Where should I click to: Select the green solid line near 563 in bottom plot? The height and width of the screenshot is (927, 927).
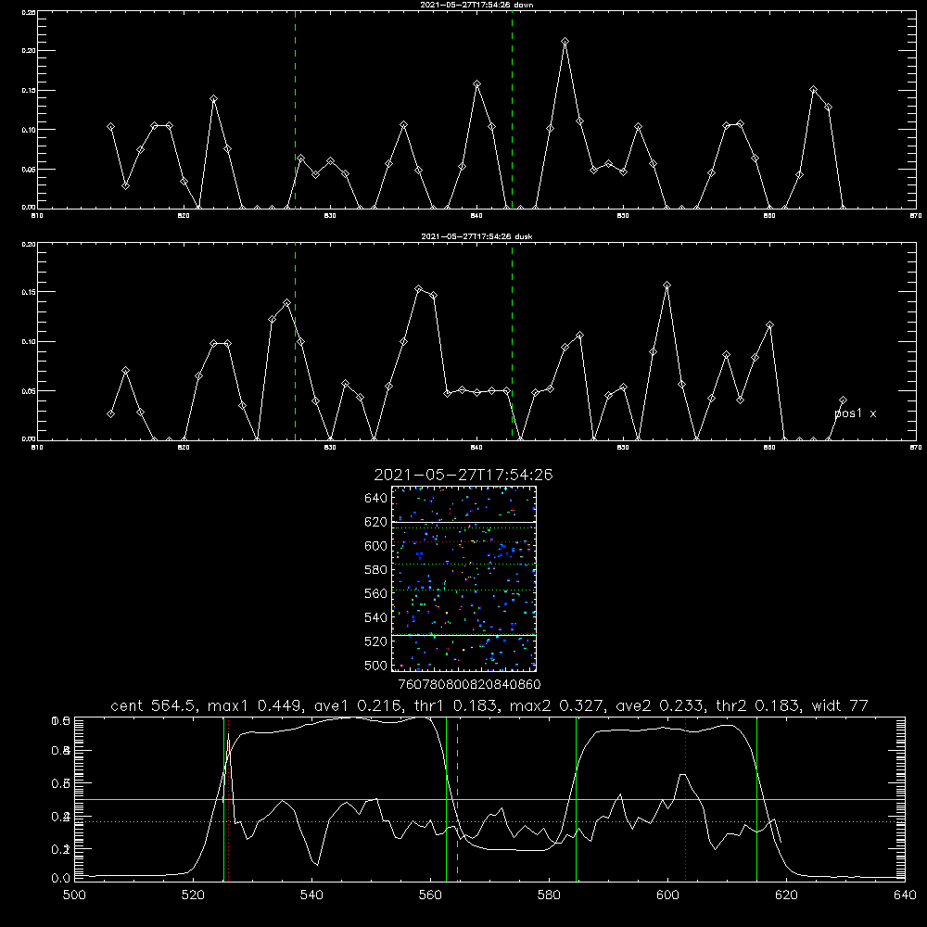coord(447,799)
